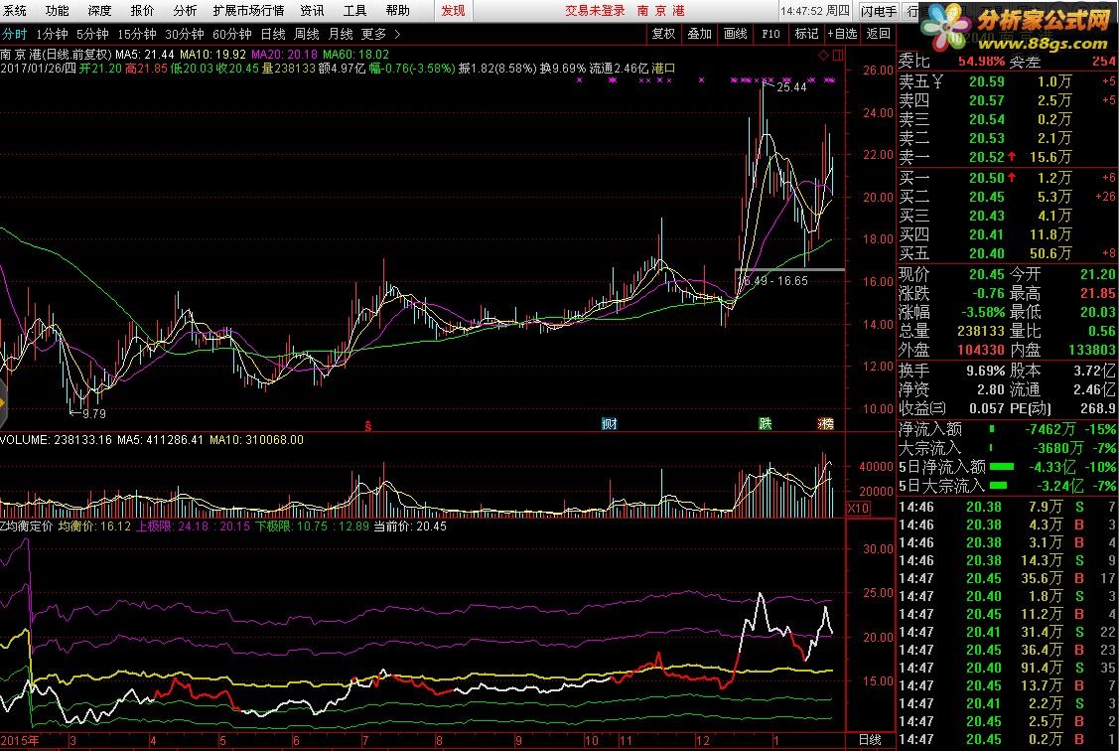Add stock via +自选 button
The width and height of the screenshot is (1119, 751).
coord(842,34)
